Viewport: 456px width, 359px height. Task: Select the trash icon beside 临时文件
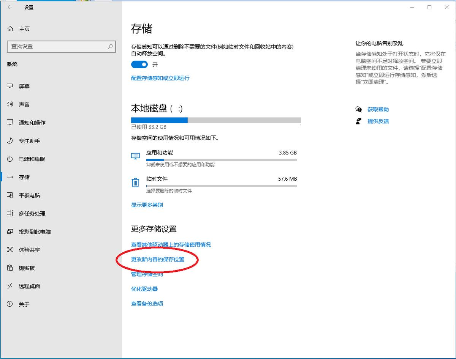pyautogui.click(x=135, y=182)
